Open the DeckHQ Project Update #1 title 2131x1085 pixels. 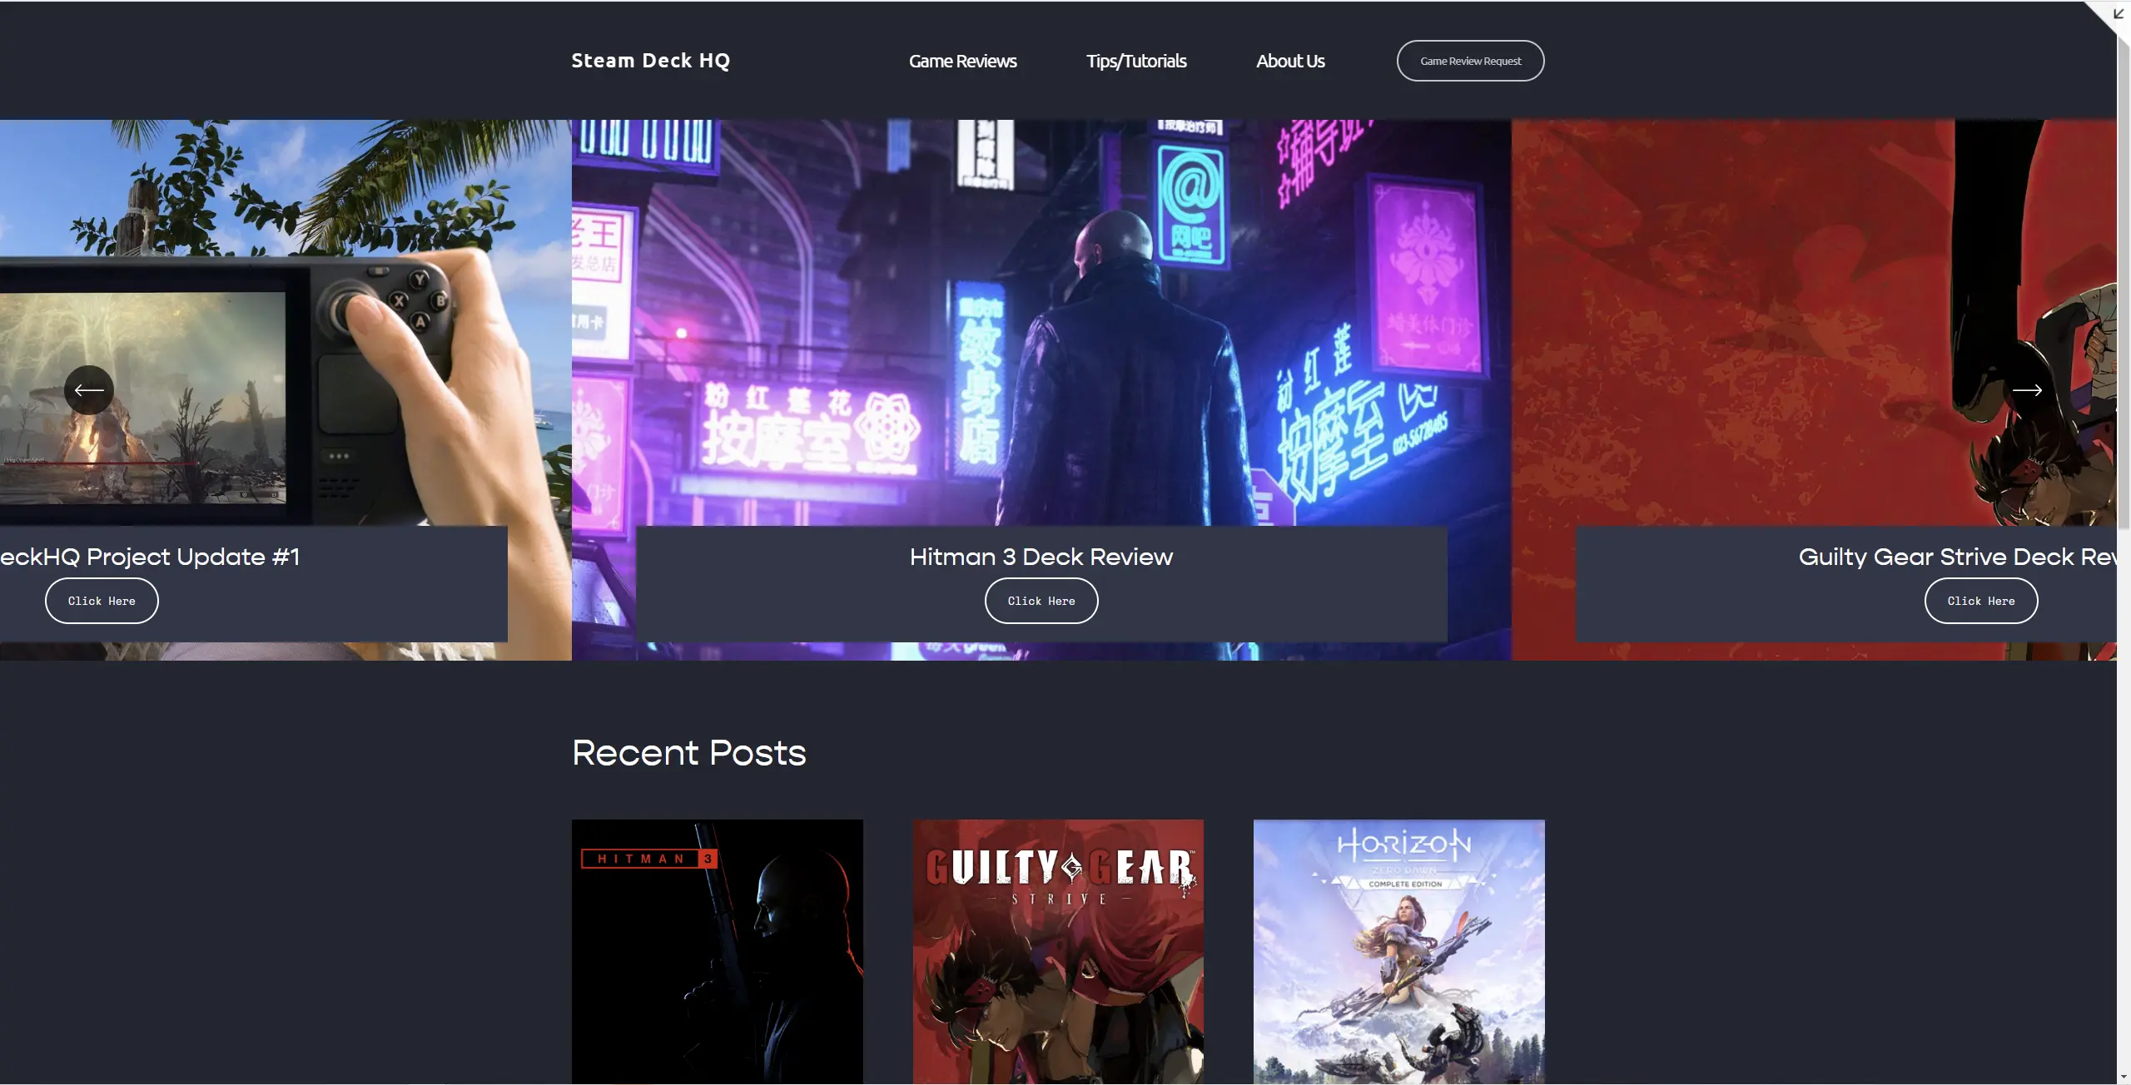(150, 557)
